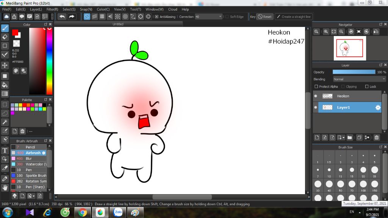Open the Layer menu
The width and height of the screenshot is (388, 218).
(36, 9)
